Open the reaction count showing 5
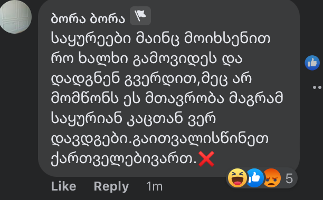Viewport: 323px width, 200px height. [x=289, y=178]
